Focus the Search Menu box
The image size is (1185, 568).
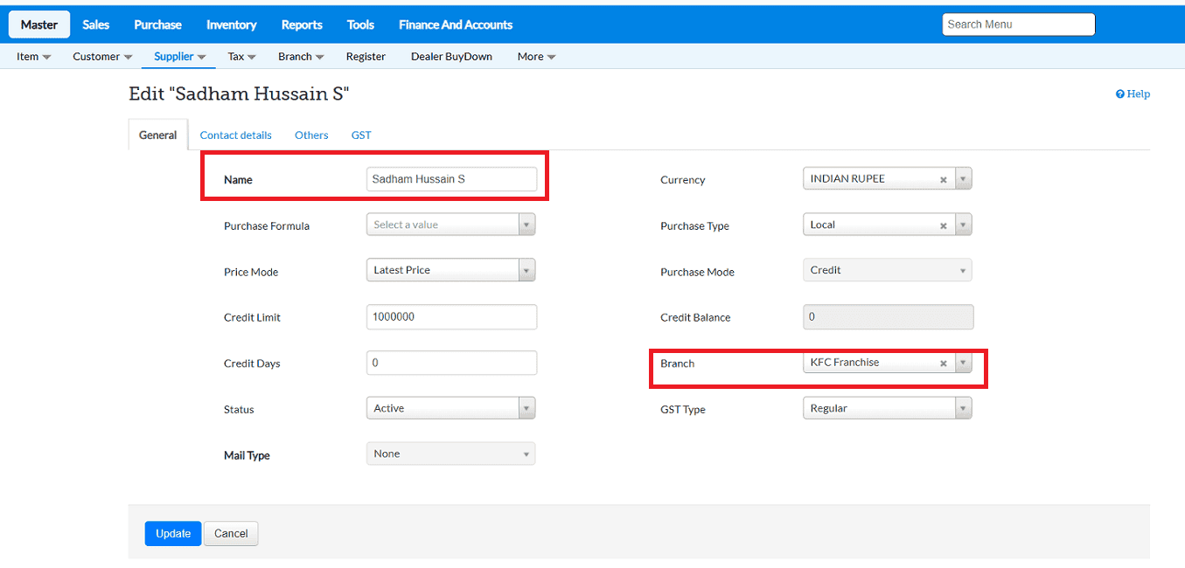click(x=1018, y=24)
